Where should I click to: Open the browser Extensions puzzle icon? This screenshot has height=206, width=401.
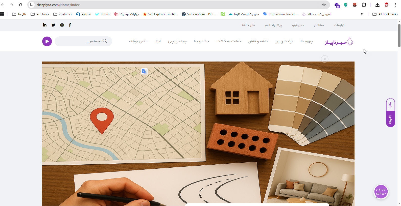[x=364, y=5]
